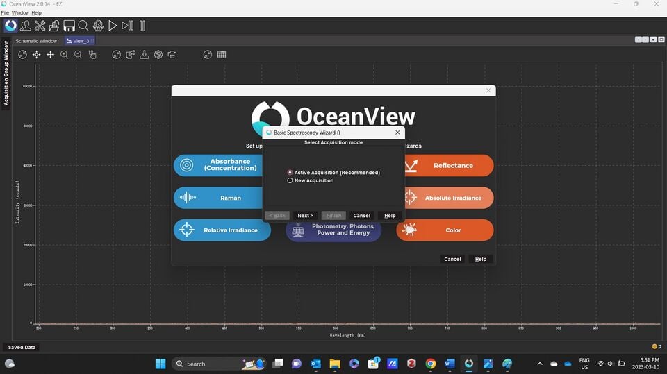
Task: Close the OceanView welcome dialog with X
Action: (x=488, y=90)
